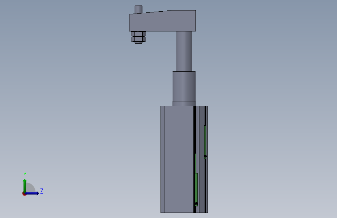Click the green Y axis arrow of the triad
This screenshot has height=218, width=337.
coord(25,185)
